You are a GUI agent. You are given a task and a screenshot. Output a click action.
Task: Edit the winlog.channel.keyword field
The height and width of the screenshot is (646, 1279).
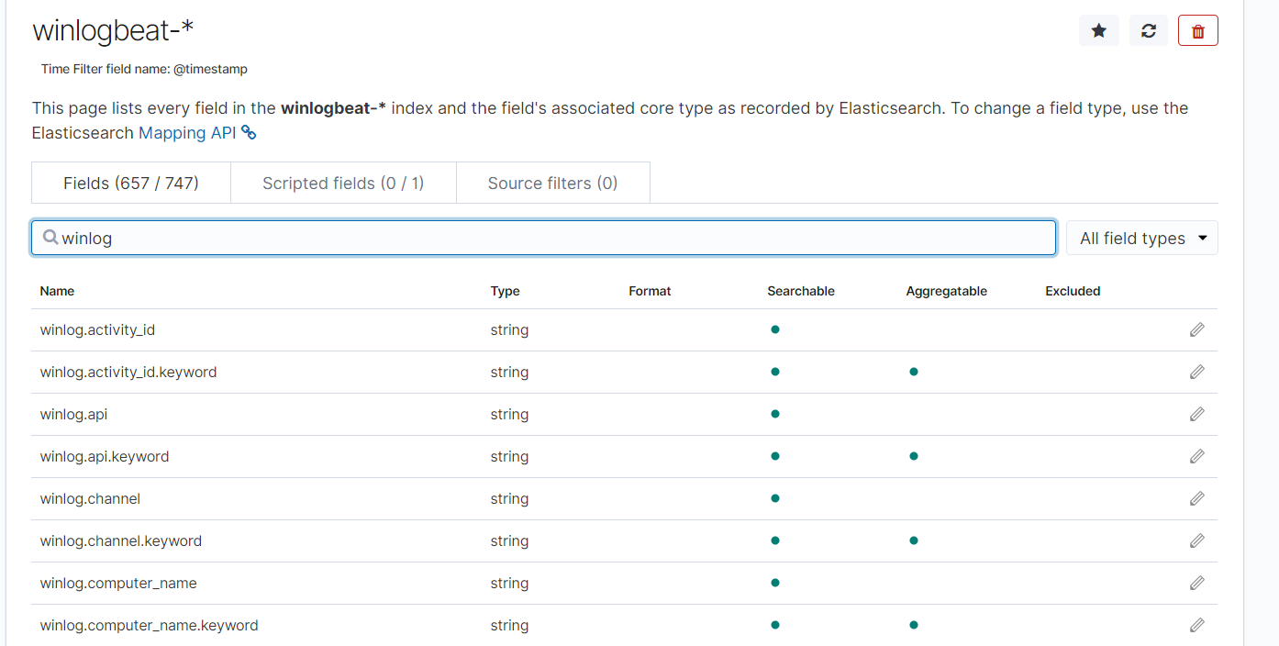pyautogui.click(x=1196, y=540)
